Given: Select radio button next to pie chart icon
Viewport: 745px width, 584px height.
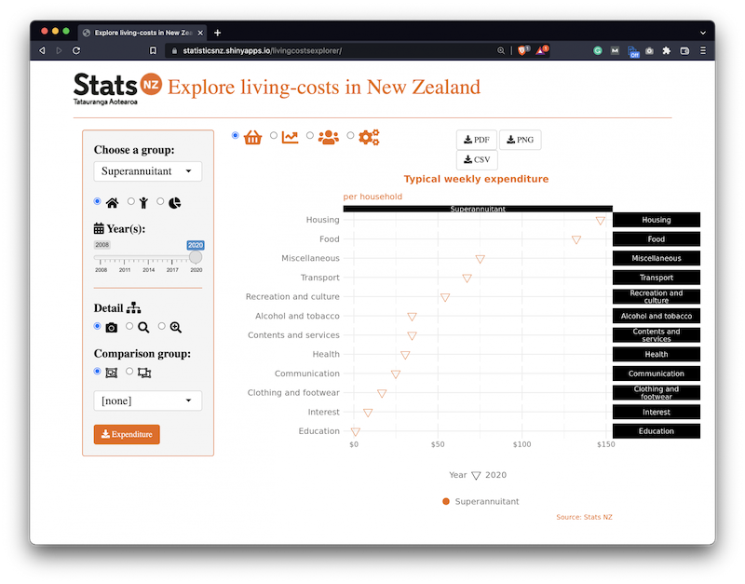Looking at the screenshot, I should point(160,201).
